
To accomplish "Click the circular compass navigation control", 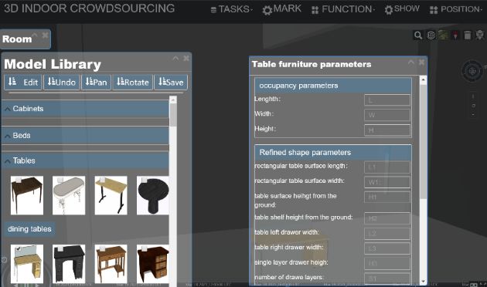I will [472, 71].
